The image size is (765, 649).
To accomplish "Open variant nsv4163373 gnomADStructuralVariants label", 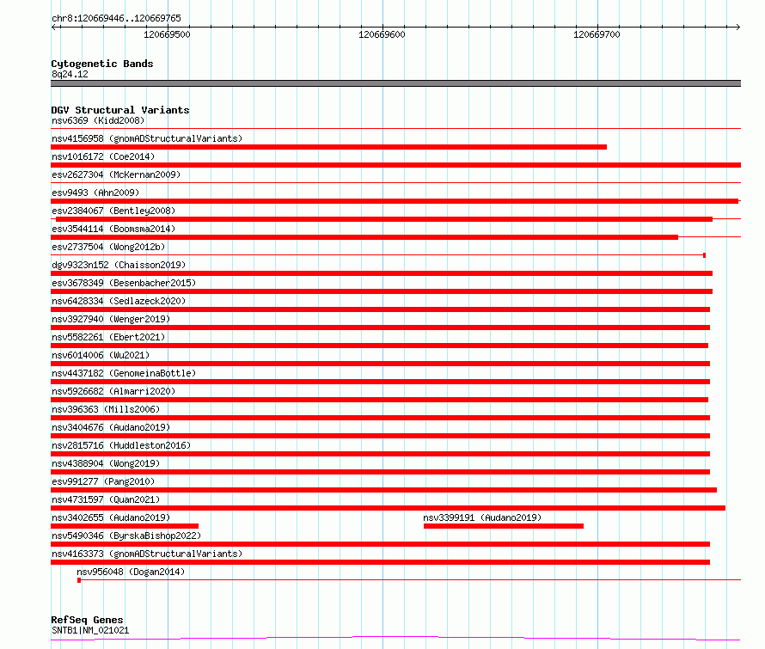I will pyautogui.click(x=147, y=554).
